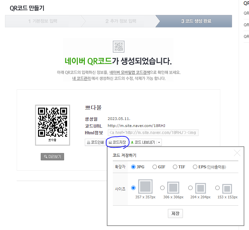Click the 코드 내보내기 export button
This screenshot has width=249, height=230.
coord(143,142)
